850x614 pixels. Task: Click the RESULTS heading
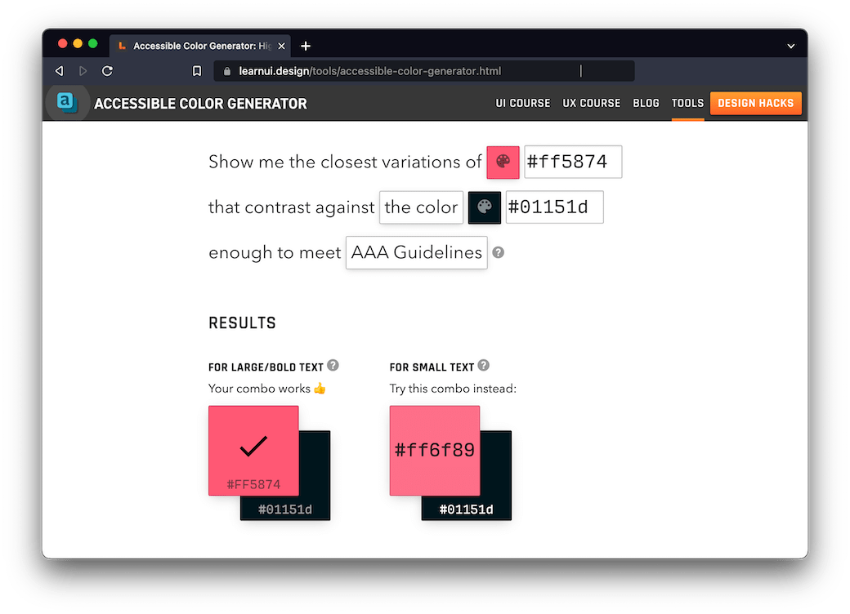point(242,323)
